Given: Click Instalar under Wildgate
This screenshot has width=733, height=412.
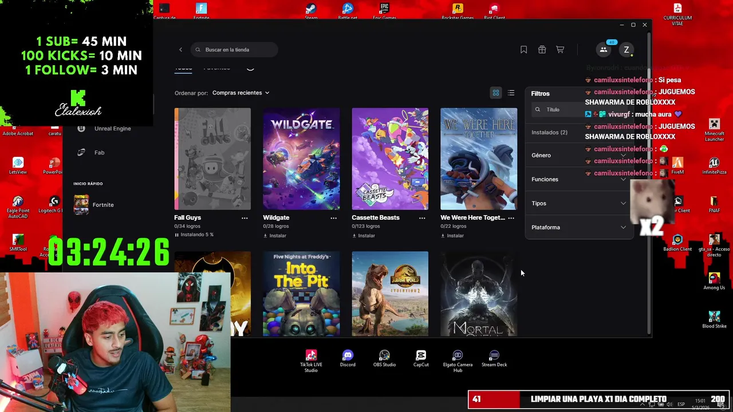Looking at the screenshot, I should pos(275,236).
